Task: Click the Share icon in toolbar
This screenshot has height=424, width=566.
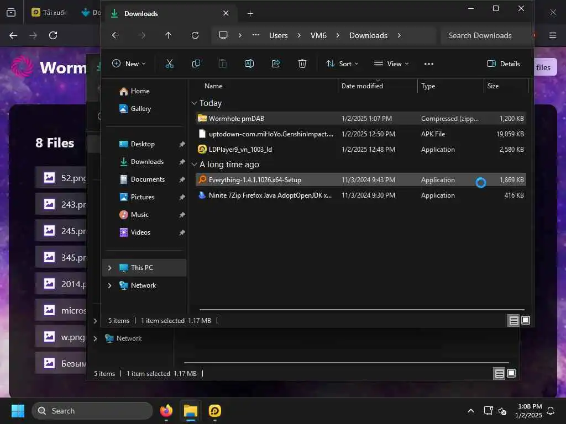Action: pyautogui.click(x=276, y=64)
